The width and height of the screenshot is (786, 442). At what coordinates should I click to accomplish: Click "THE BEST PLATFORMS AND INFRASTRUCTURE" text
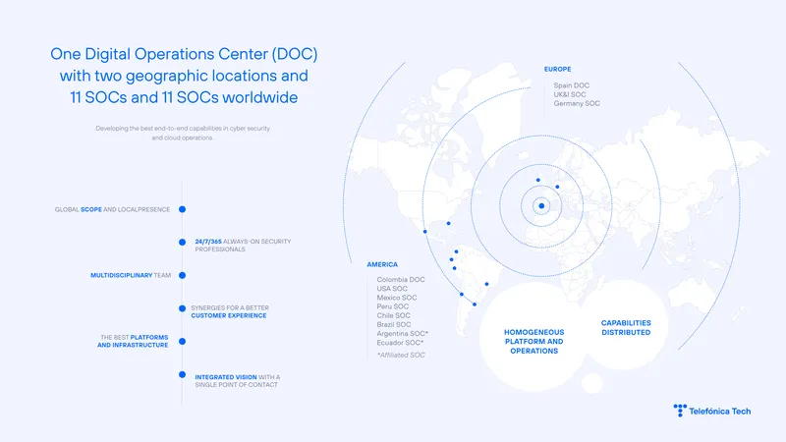point(133,341)
